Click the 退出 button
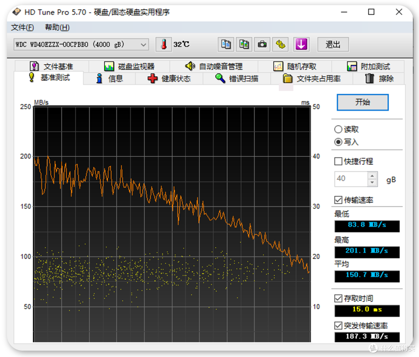The height and width of the screenshot is (357, 419). coord(333,44)
